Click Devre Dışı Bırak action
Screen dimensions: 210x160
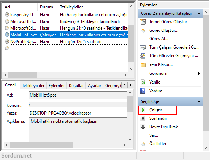pos(163,127)
